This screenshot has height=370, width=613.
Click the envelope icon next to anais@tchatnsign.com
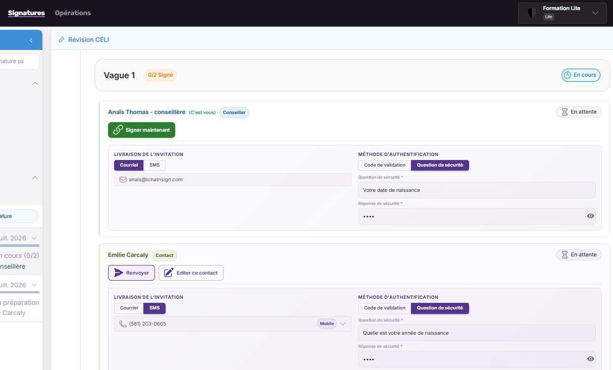[123, 180]
